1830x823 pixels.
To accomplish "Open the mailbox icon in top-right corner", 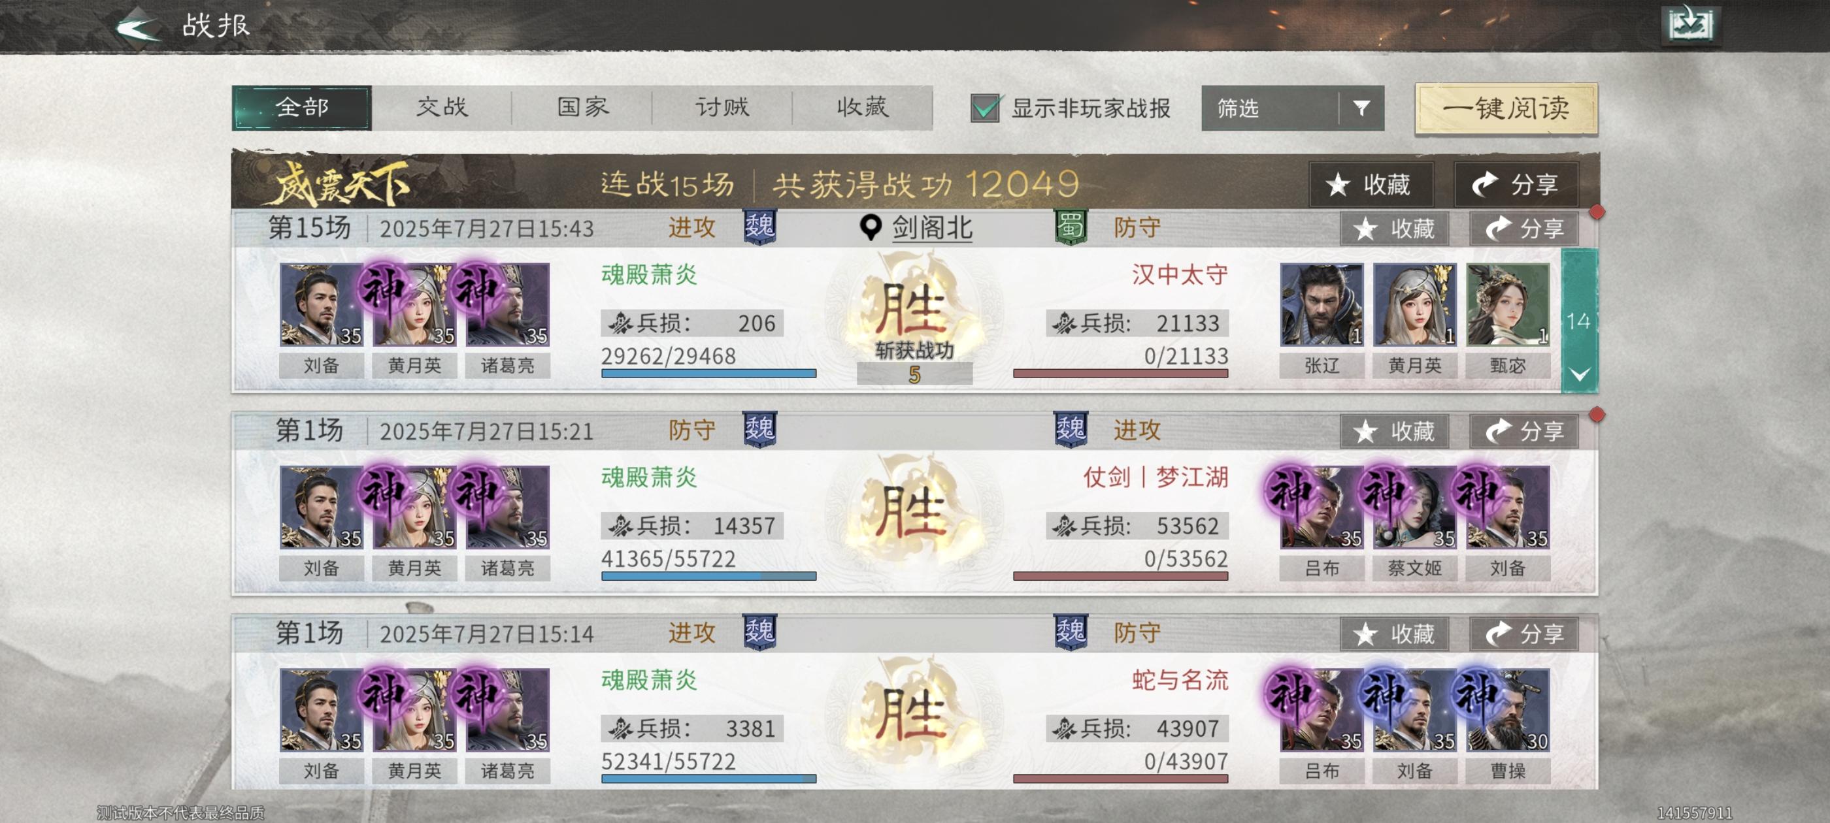I will click(1691, 25).
